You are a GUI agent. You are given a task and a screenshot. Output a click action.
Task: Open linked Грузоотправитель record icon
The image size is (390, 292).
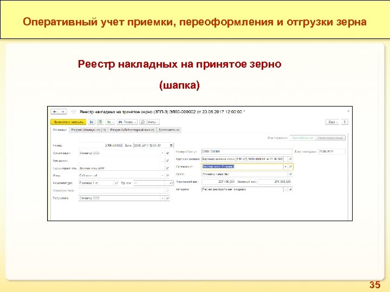[167, 168]
